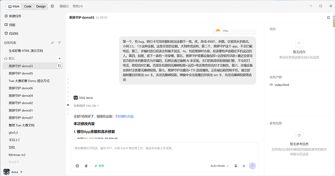Open the 编辑(E) menu
This screenshot has width=335, height=176.
tap(64, 6)
